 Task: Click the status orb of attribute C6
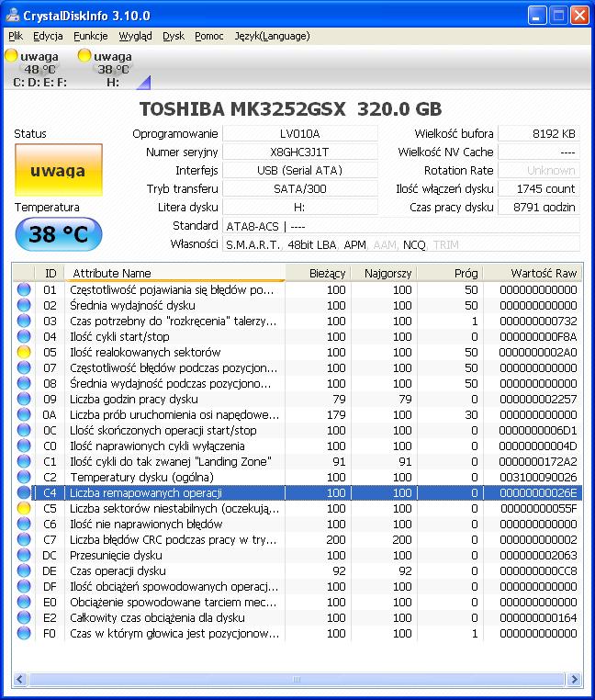pos(24,525)
